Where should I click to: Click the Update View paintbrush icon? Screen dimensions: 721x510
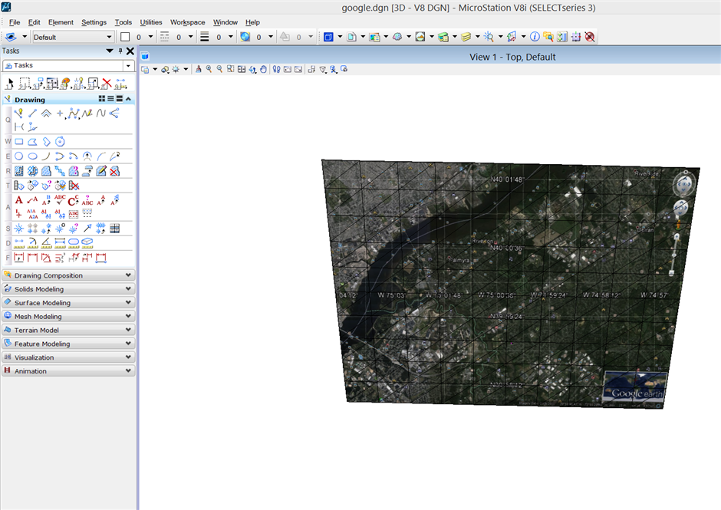coord(198,69)
